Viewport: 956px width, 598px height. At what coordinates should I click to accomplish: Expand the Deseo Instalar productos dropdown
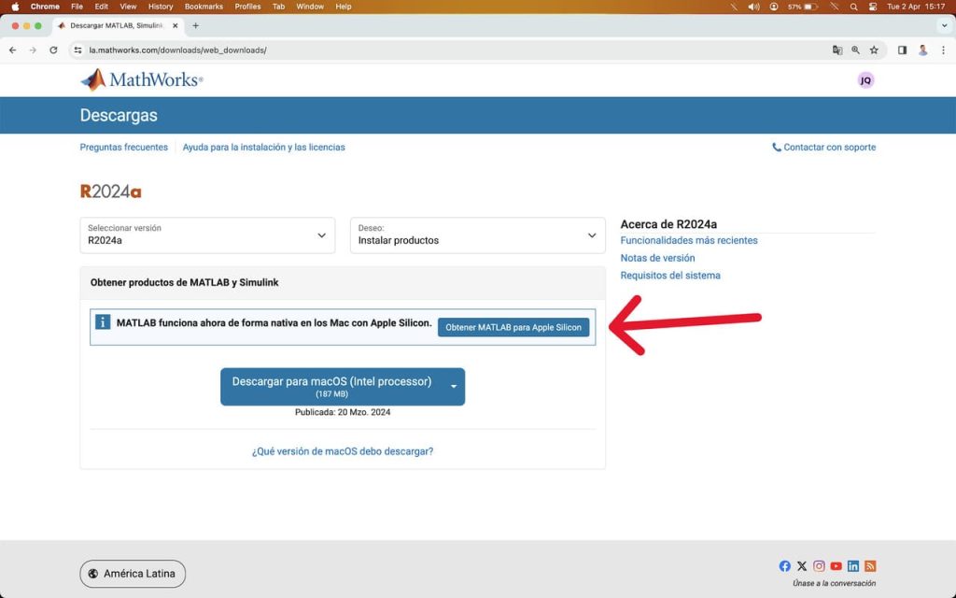pos(477,235)
